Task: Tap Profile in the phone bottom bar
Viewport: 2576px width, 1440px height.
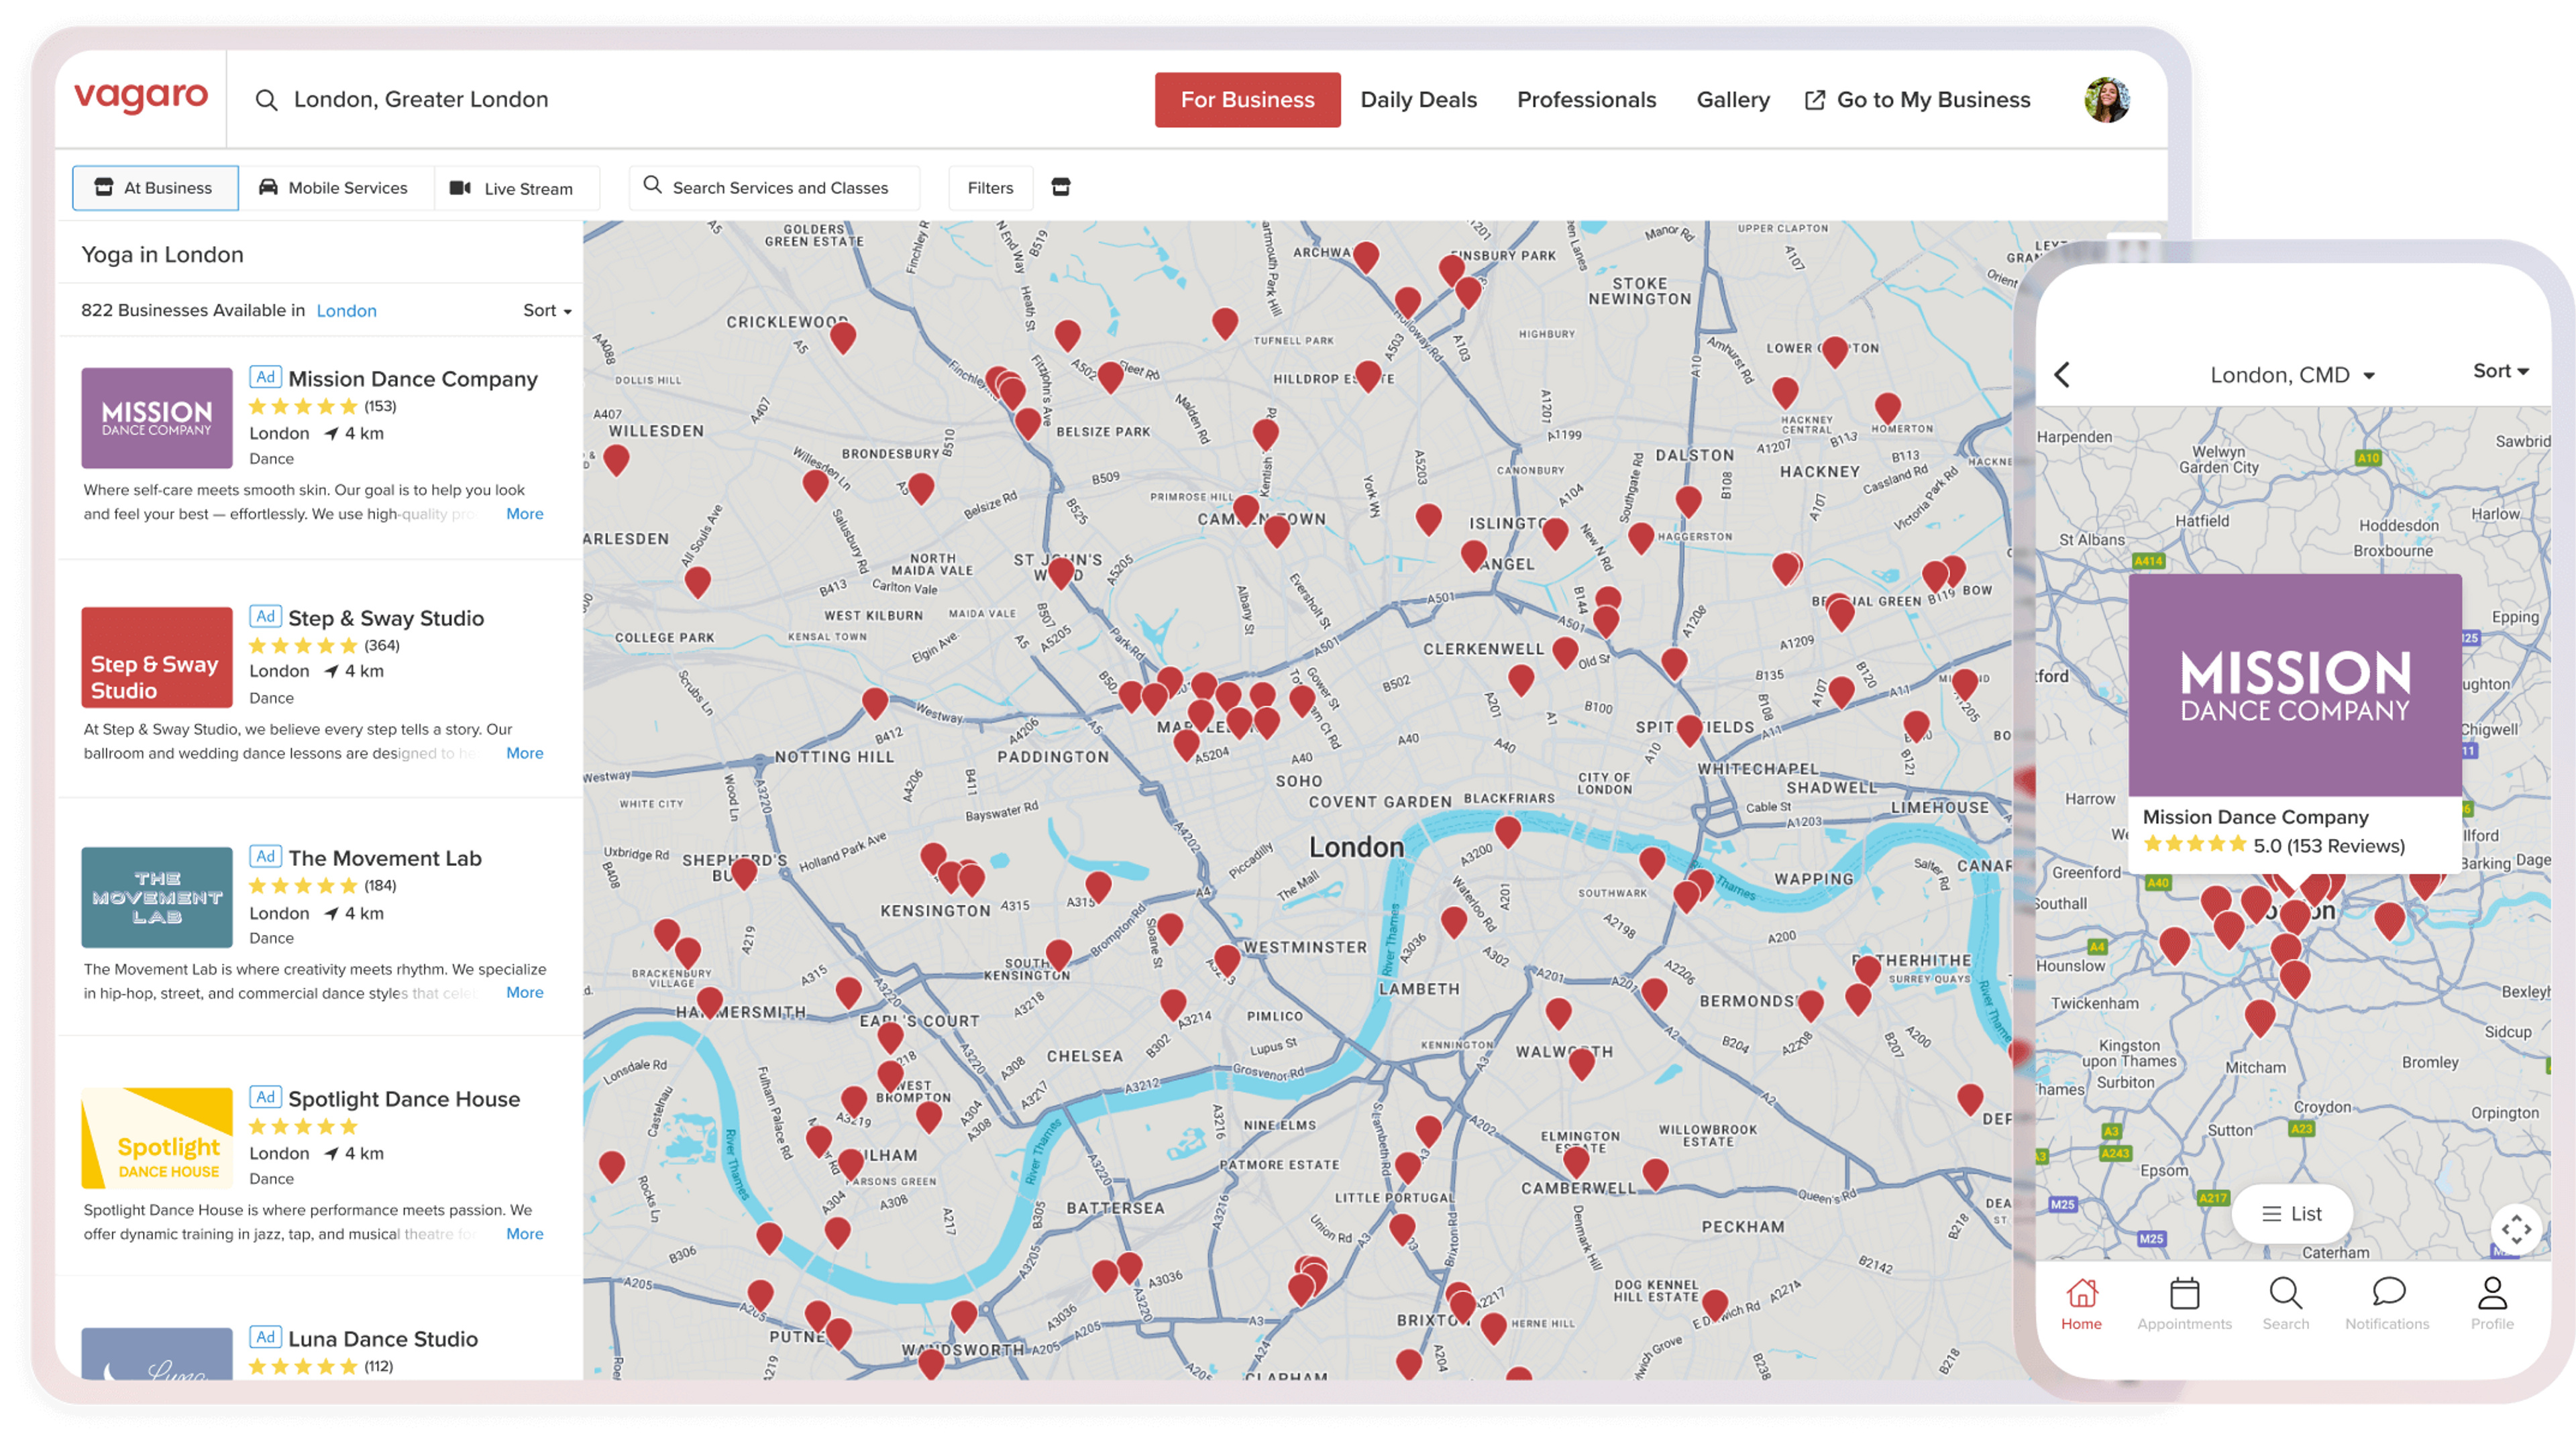Action: pyautogui.click(x=2492, y=1303)
